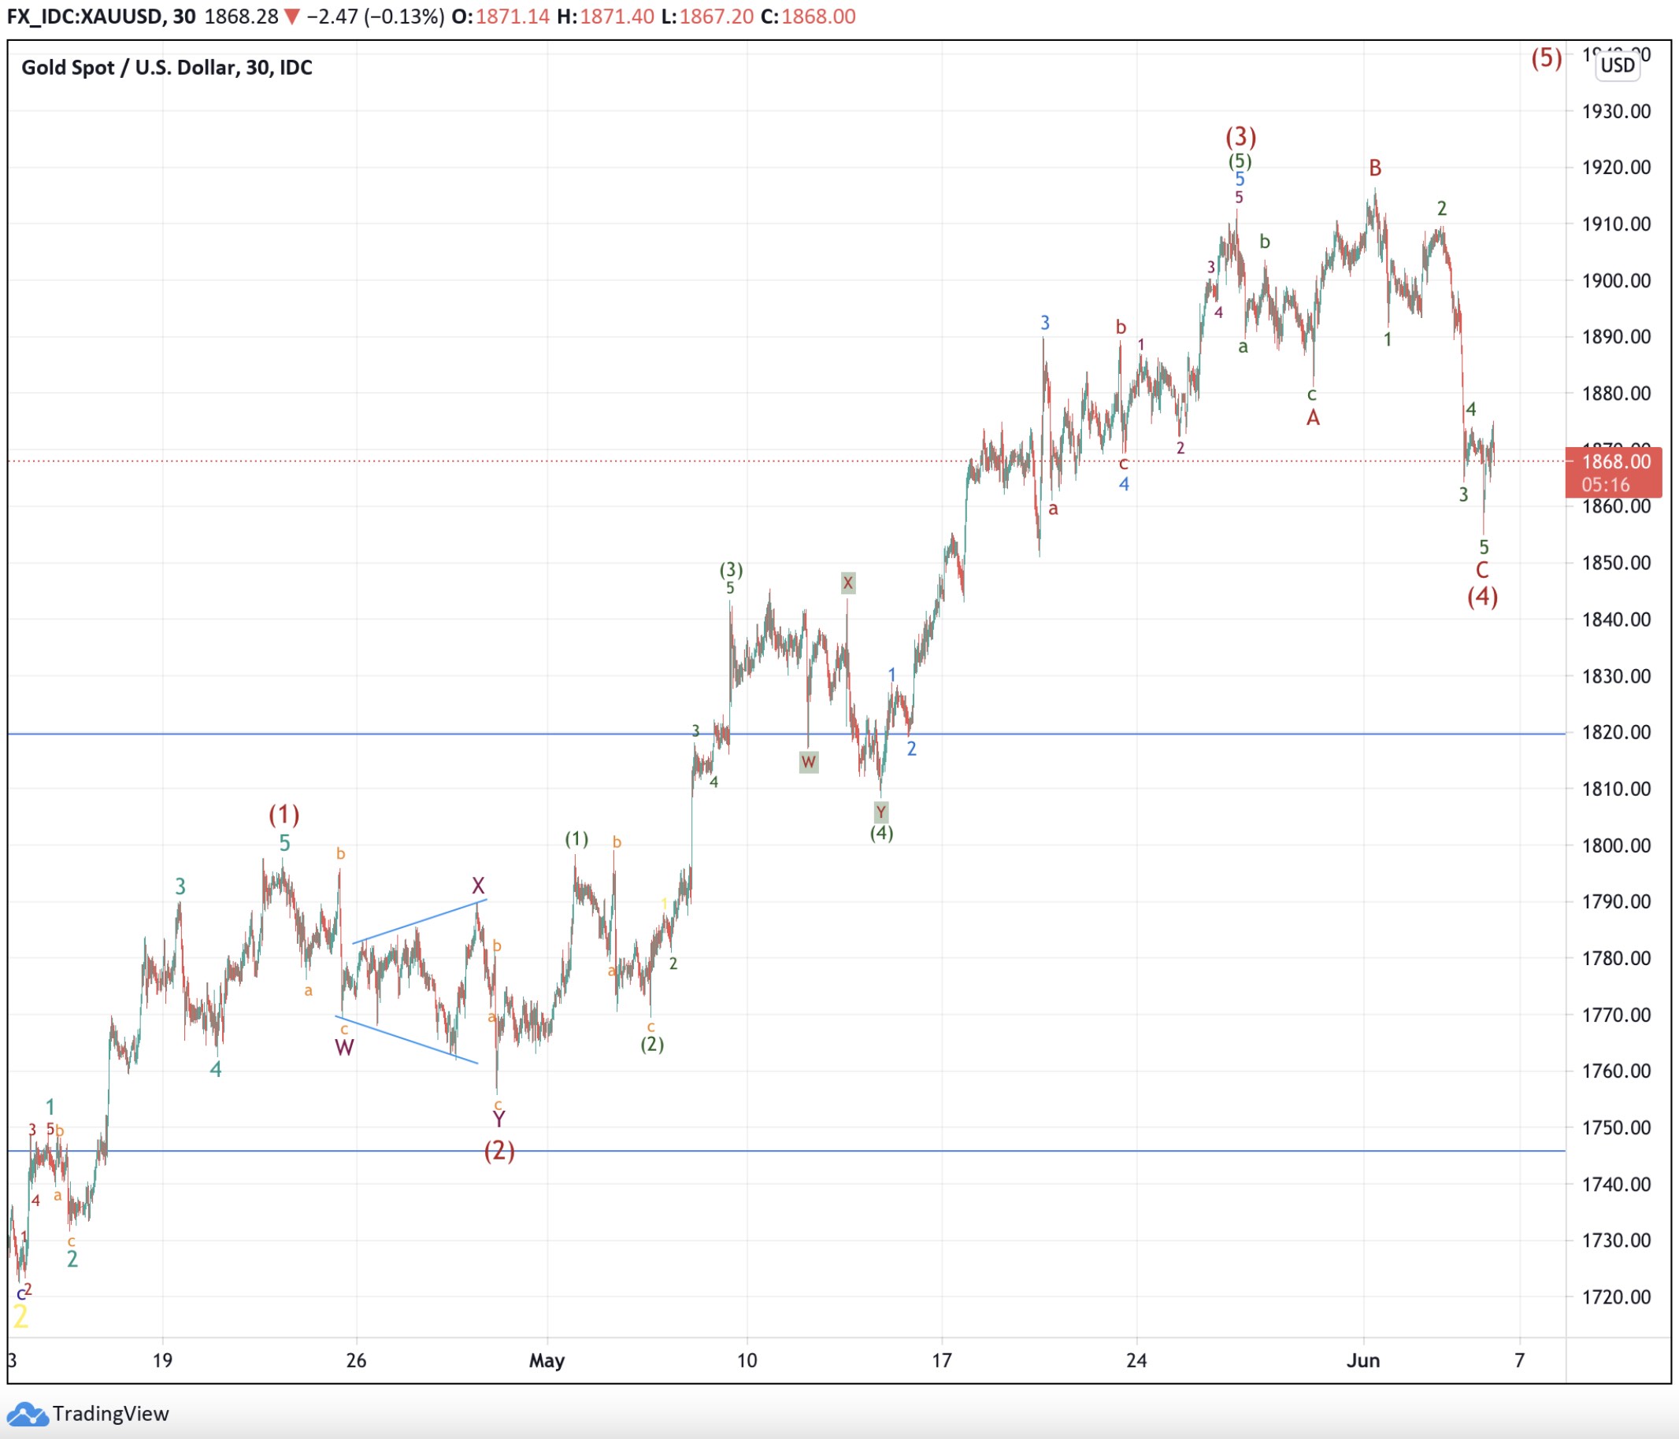Click the red down-triangle price change indicator

coord(292,17)
